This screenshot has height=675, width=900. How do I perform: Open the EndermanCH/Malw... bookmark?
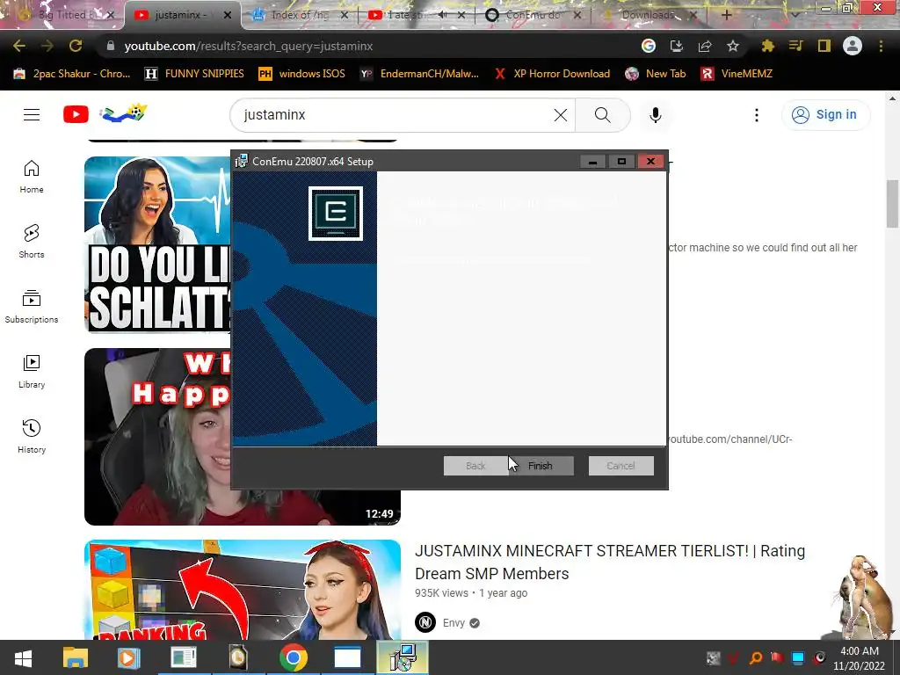click(419, 74)
